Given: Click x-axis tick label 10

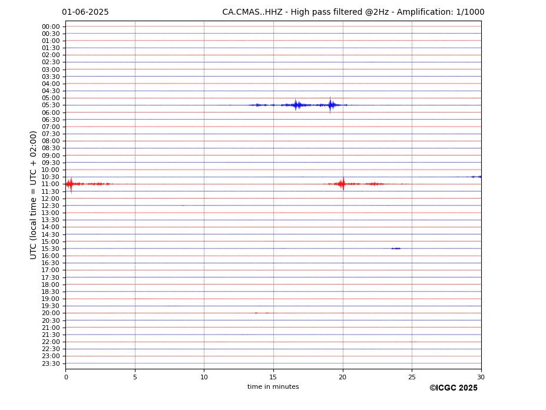Looking at the screenshot, I should (x=204, y=377).
